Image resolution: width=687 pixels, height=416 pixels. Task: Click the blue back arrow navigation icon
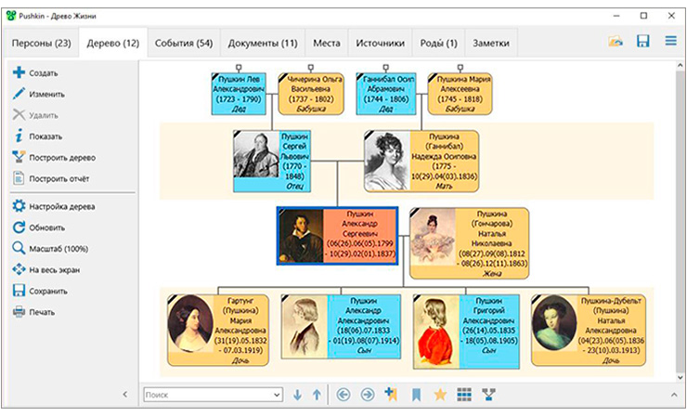(343, 395)
